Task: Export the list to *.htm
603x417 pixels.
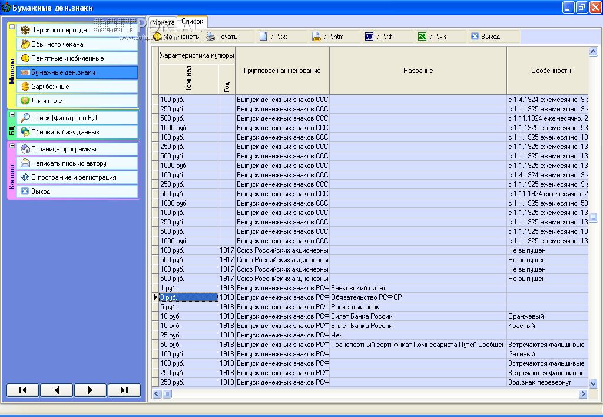Action: point(335,37)
